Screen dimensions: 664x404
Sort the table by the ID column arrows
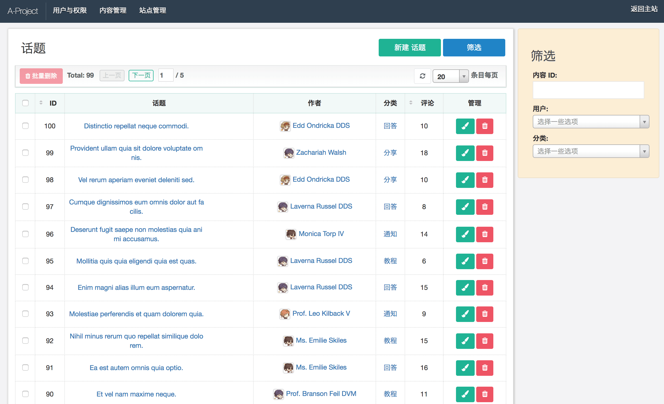click(41, 103)
